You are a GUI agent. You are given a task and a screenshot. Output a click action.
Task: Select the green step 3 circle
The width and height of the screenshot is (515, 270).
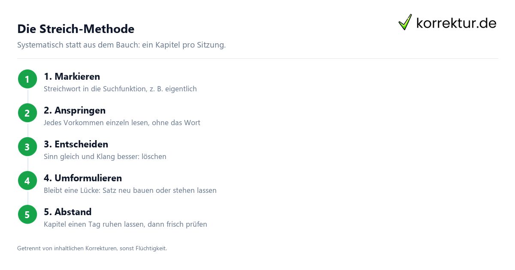[x=27, y=147]
